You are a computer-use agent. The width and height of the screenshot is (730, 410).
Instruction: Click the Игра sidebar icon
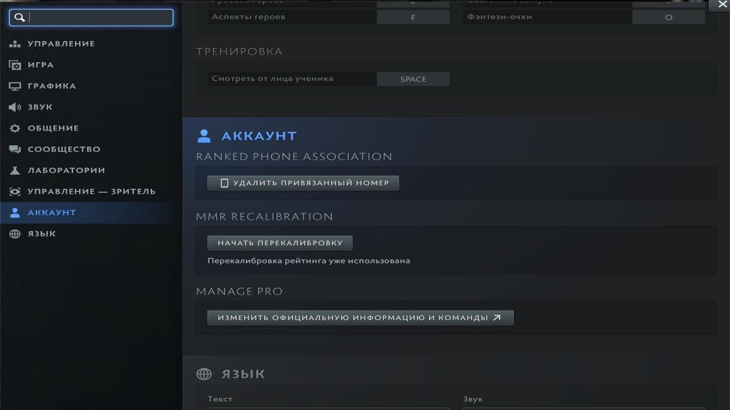coord(15,65)
